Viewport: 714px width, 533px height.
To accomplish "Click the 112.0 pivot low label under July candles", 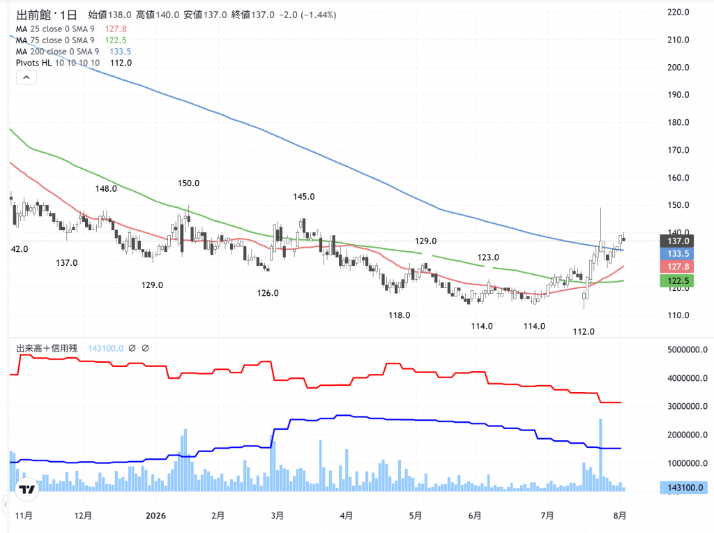I will pyautogui.click(x=584, y=331).
